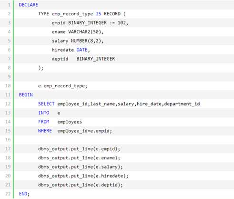Click the INTO keyword
Screen dimensions: 234x199
click(x=44, y=113)
